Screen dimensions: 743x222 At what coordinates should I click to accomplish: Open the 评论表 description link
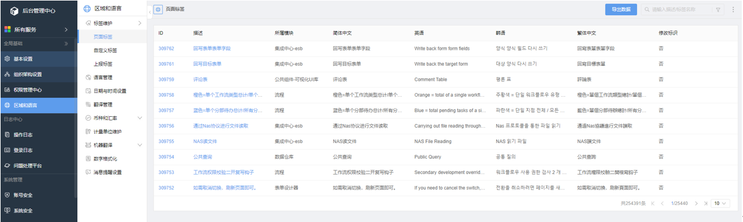(x=200, y=79)
